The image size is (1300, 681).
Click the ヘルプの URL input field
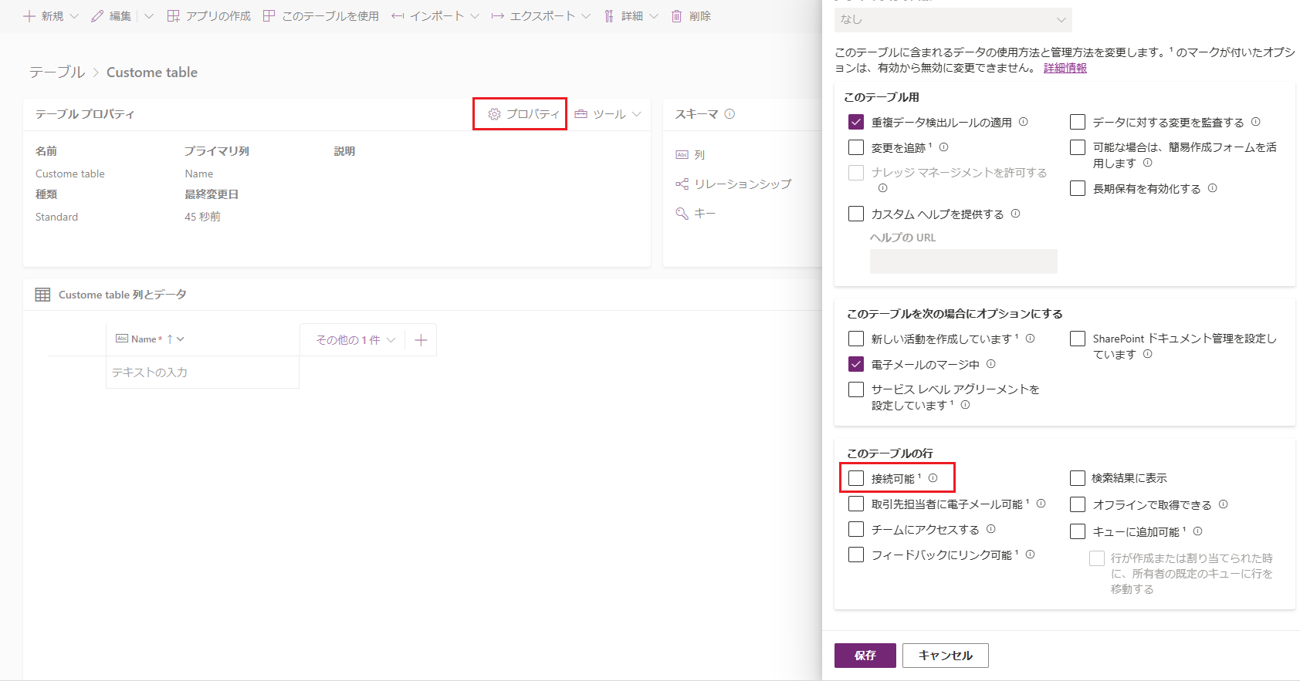pos(963,261)
